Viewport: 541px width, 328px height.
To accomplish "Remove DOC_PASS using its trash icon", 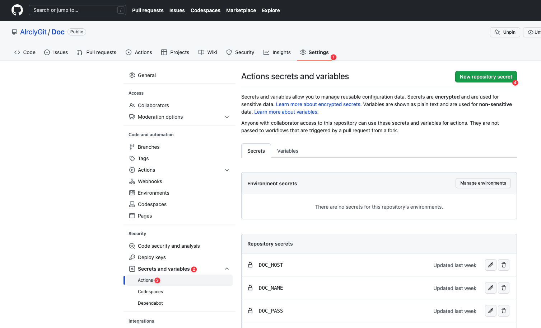I will tap(503, 311).
